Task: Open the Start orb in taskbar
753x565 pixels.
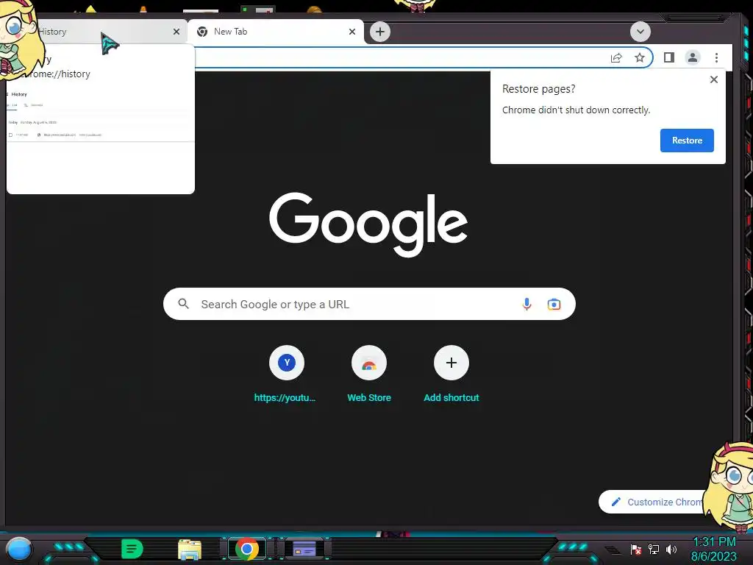Action: (19, 549)
